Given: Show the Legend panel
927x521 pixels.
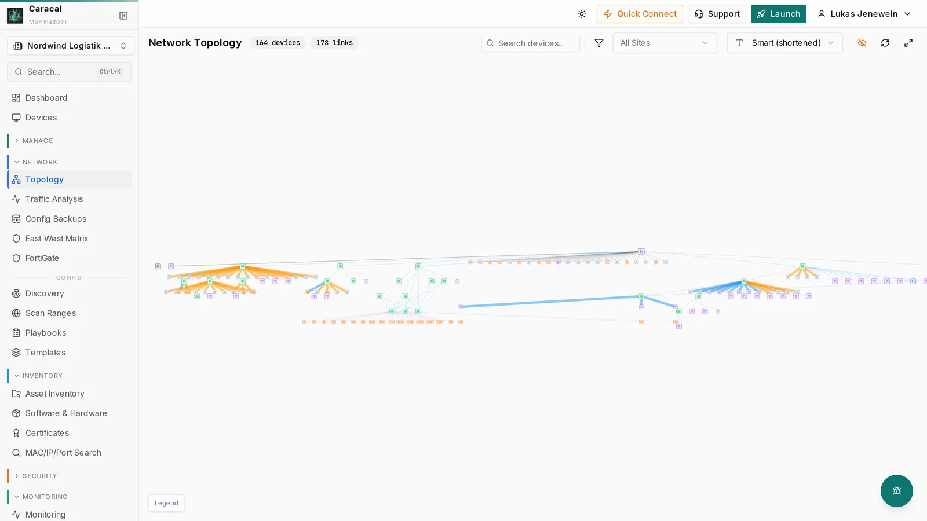Looking at the screenshot, I should (x=167, y=503).
